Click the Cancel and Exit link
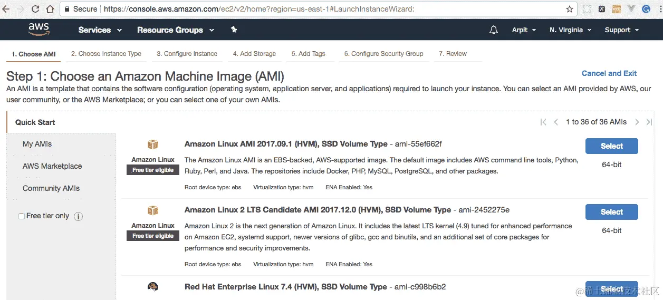Viewport: 663px width, 300px height. point(609,73)
